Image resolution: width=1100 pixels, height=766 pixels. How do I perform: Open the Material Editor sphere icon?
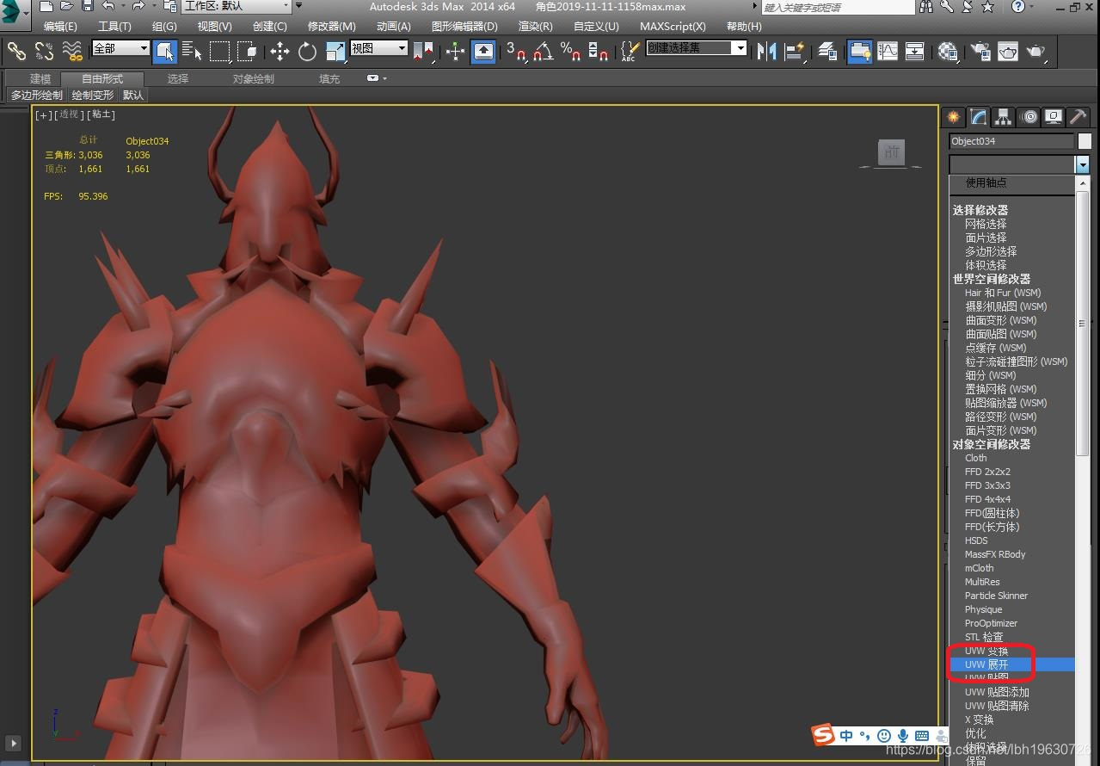click(948, 52)
